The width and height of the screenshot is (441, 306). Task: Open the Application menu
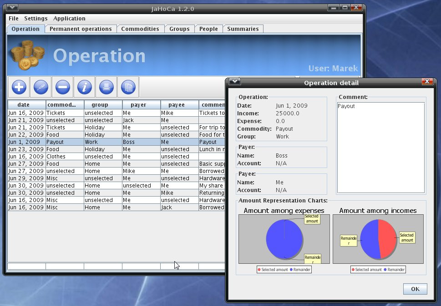[69, 19]
